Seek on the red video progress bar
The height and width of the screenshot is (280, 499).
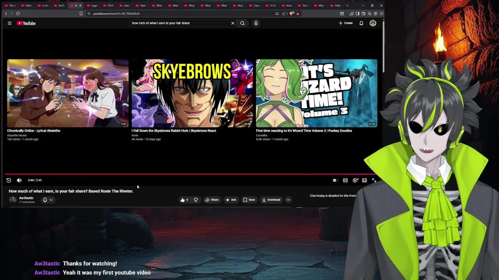(191, 175)
